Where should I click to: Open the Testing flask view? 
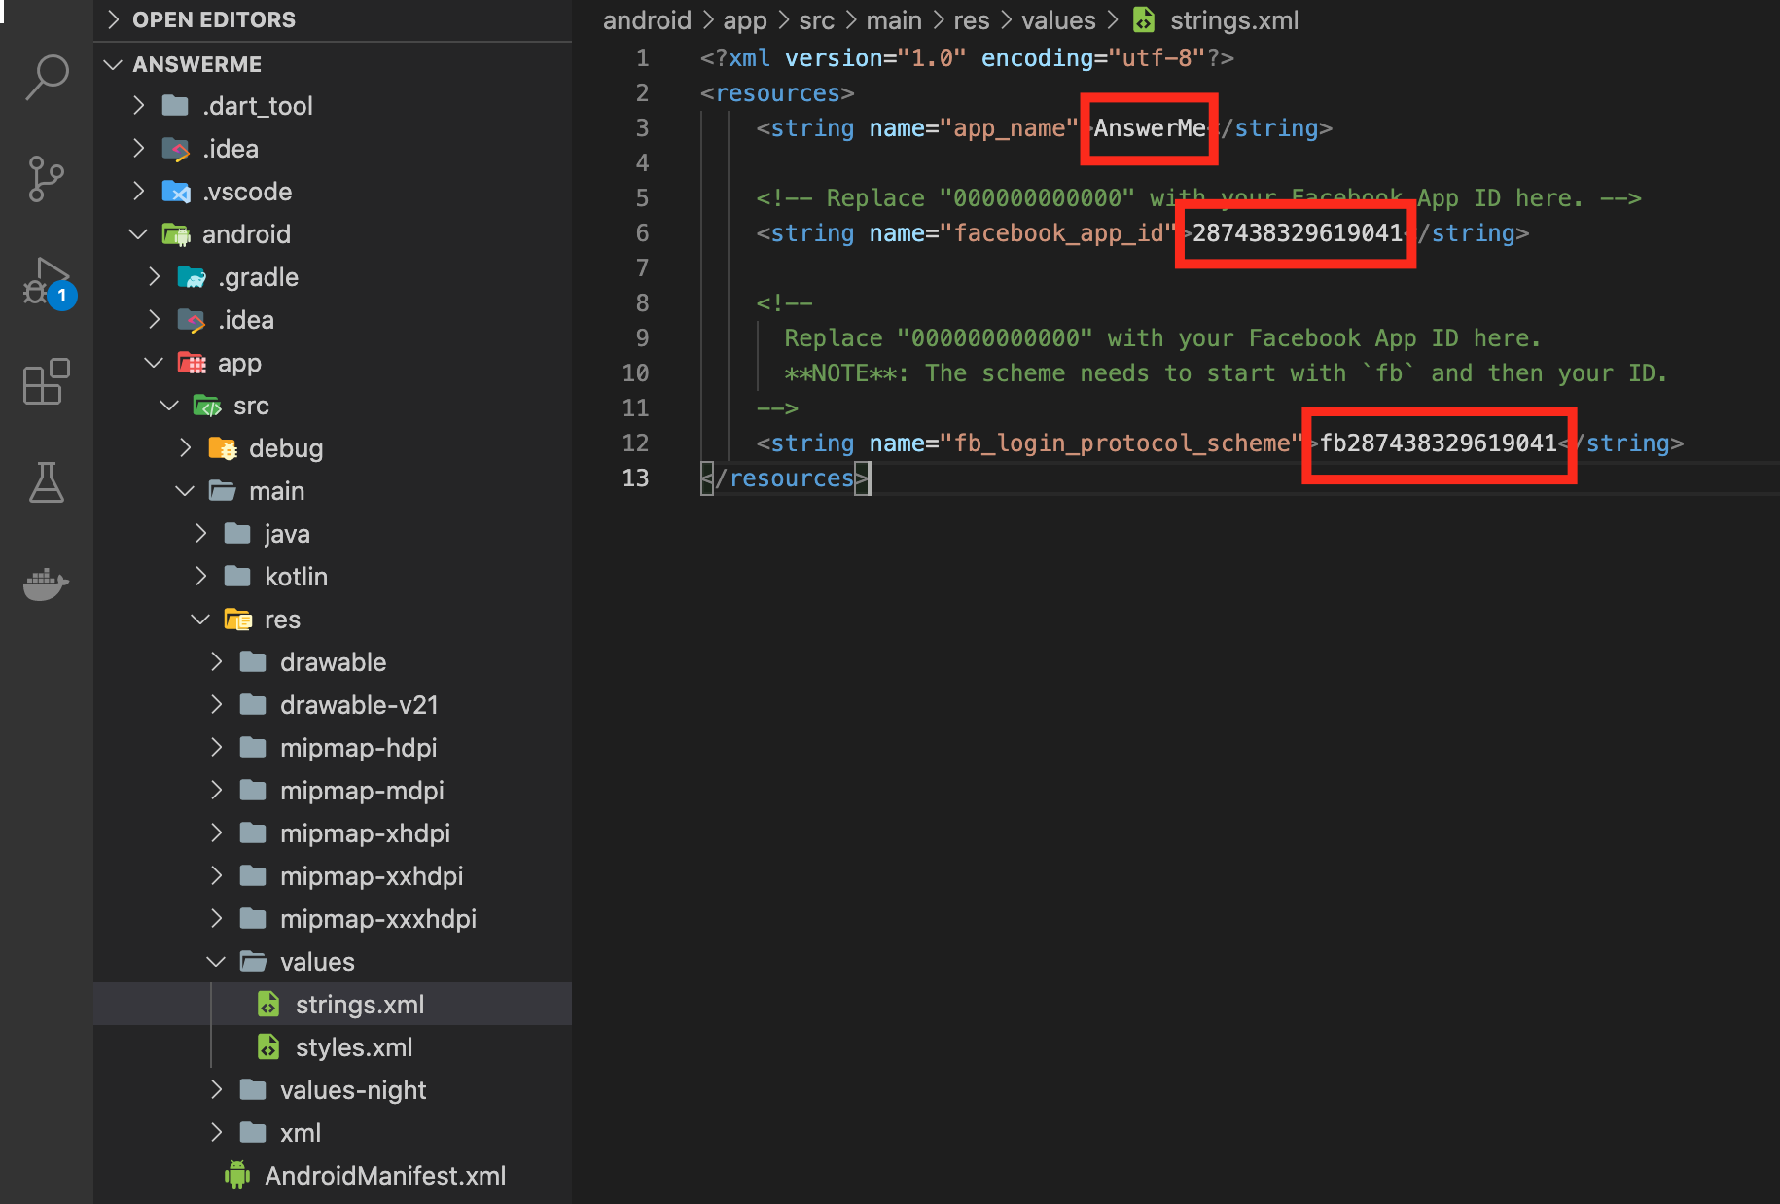point(46,482)
